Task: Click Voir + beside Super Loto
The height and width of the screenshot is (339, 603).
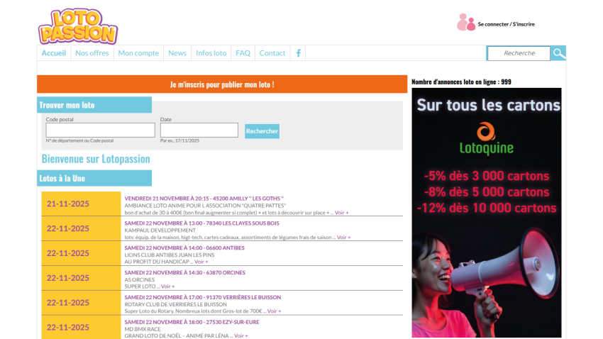Action: point(167,287)
